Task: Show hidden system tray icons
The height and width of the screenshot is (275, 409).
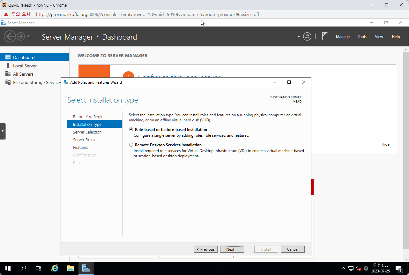Action: 343,268
